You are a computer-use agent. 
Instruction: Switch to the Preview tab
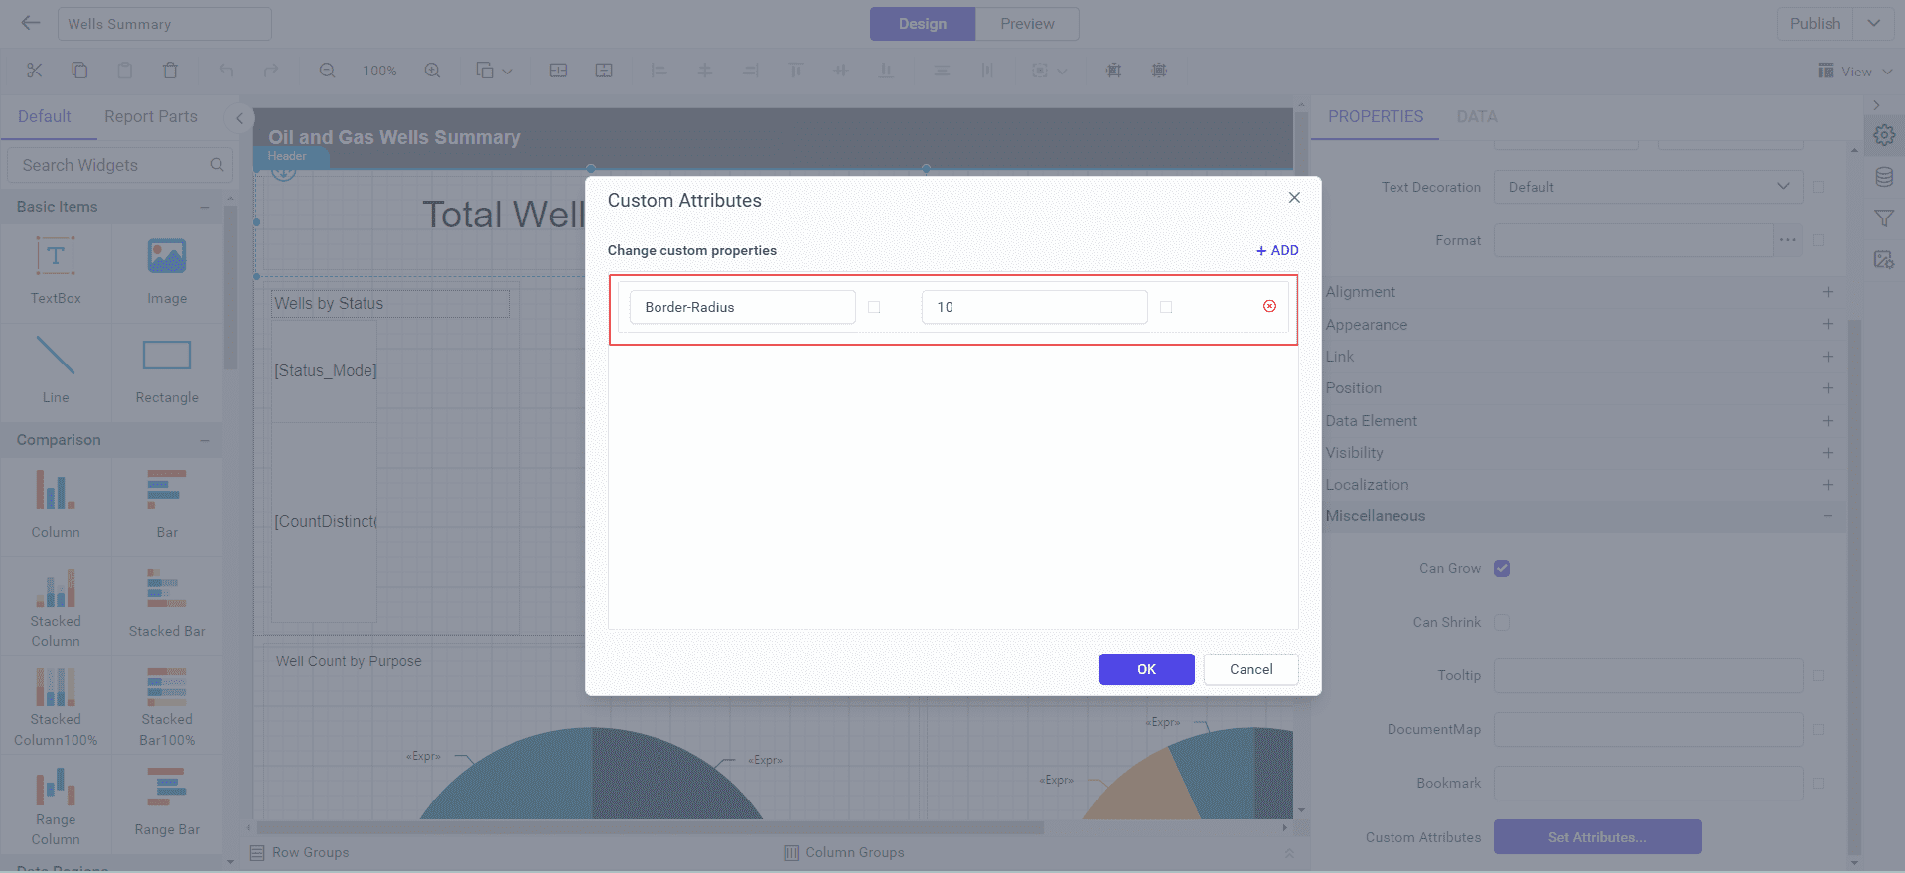(x=1027, y=24)
